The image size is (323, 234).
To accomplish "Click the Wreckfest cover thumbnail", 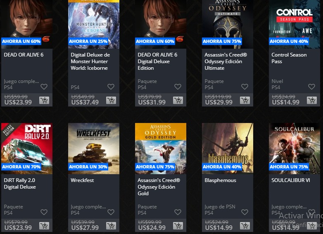I will coord(94,149).
